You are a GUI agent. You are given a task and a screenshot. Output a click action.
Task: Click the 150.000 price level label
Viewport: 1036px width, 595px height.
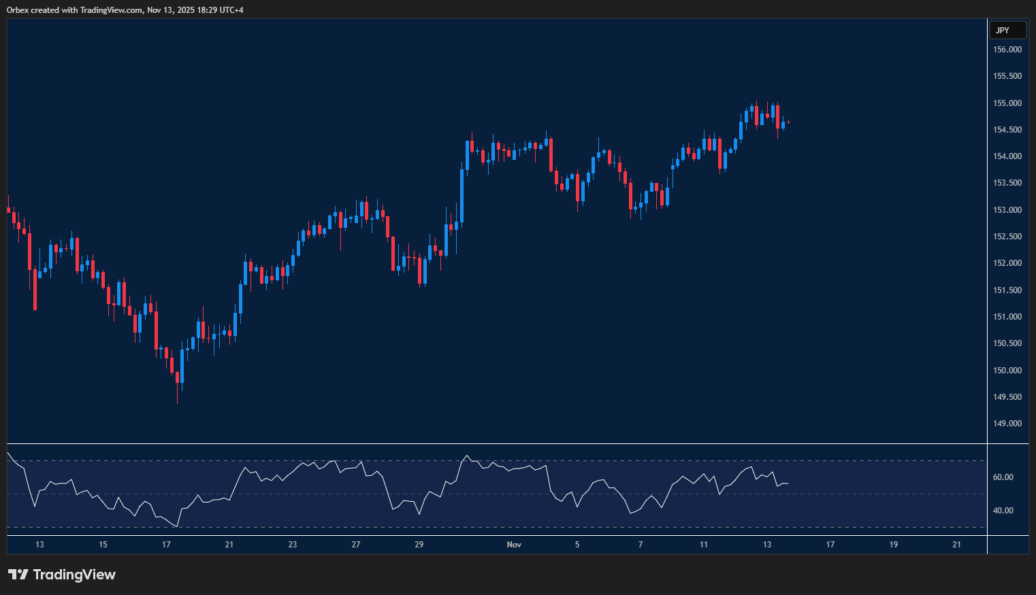pos(1007,371)
